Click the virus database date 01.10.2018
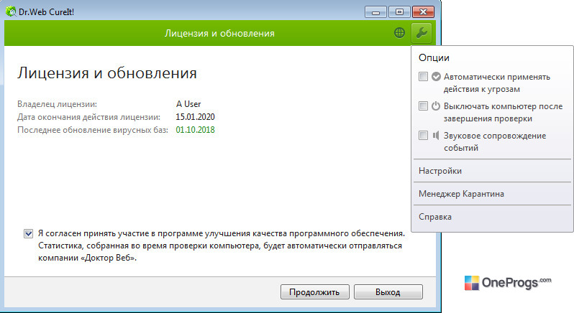This screenshot has width=574, height=313. (195, 130)
